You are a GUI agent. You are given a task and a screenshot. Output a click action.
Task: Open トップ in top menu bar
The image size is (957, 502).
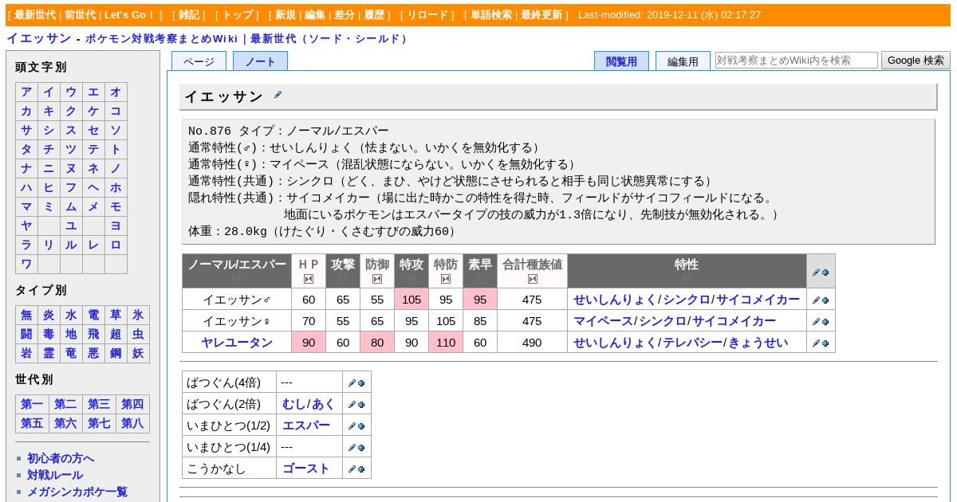click(238, 15)
